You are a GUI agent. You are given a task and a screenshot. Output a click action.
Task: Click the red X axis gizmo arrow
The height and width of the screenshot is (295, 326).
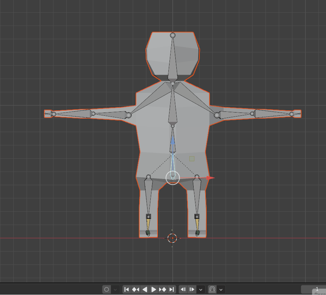[x=211, y=178]
